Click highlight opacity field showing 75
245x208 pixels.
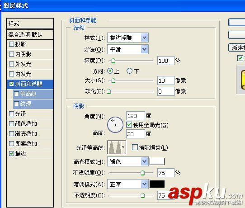click(165, 173)
